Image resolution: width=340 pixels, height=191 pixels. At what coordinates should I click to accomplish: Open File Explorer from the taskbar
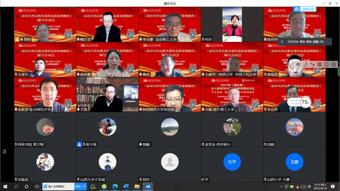(x=137, y=187)
